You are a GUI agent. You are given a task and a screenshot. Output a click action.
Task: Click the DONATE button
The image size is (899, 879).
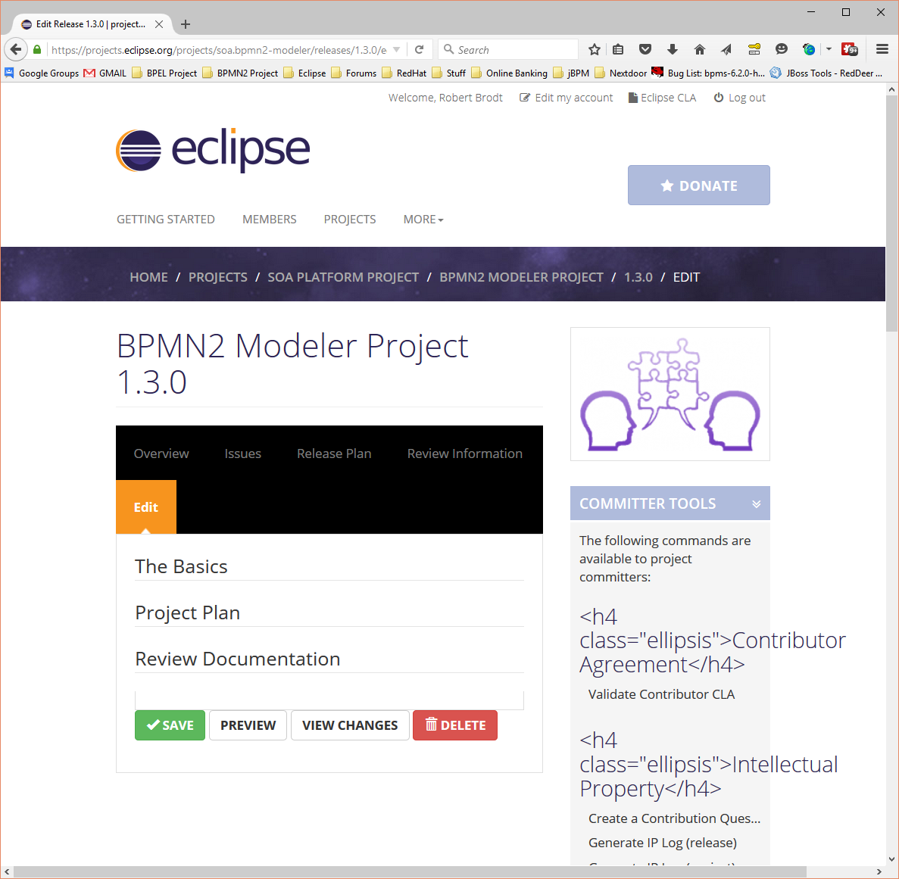(699, 185)
